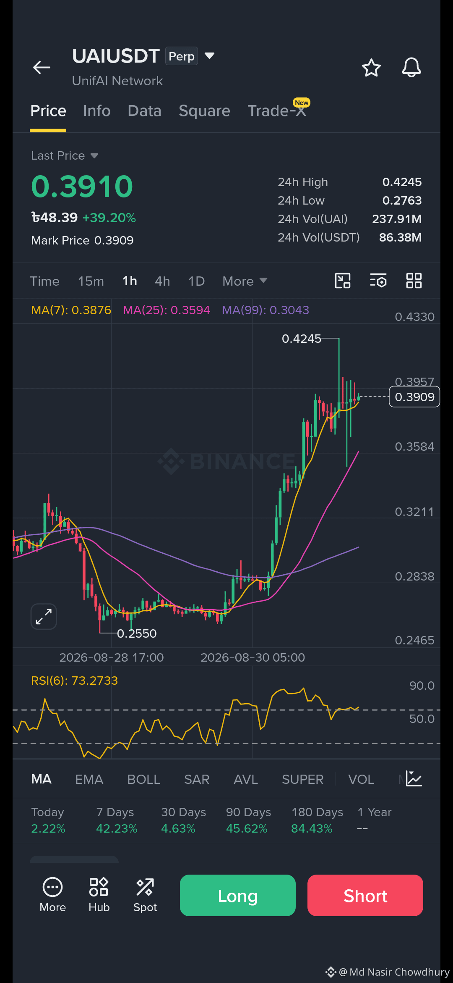Image resolution: width=453 pixels, height=983 pixels.
Task: Select the Time chart view
Action: (x=45, y=281)
